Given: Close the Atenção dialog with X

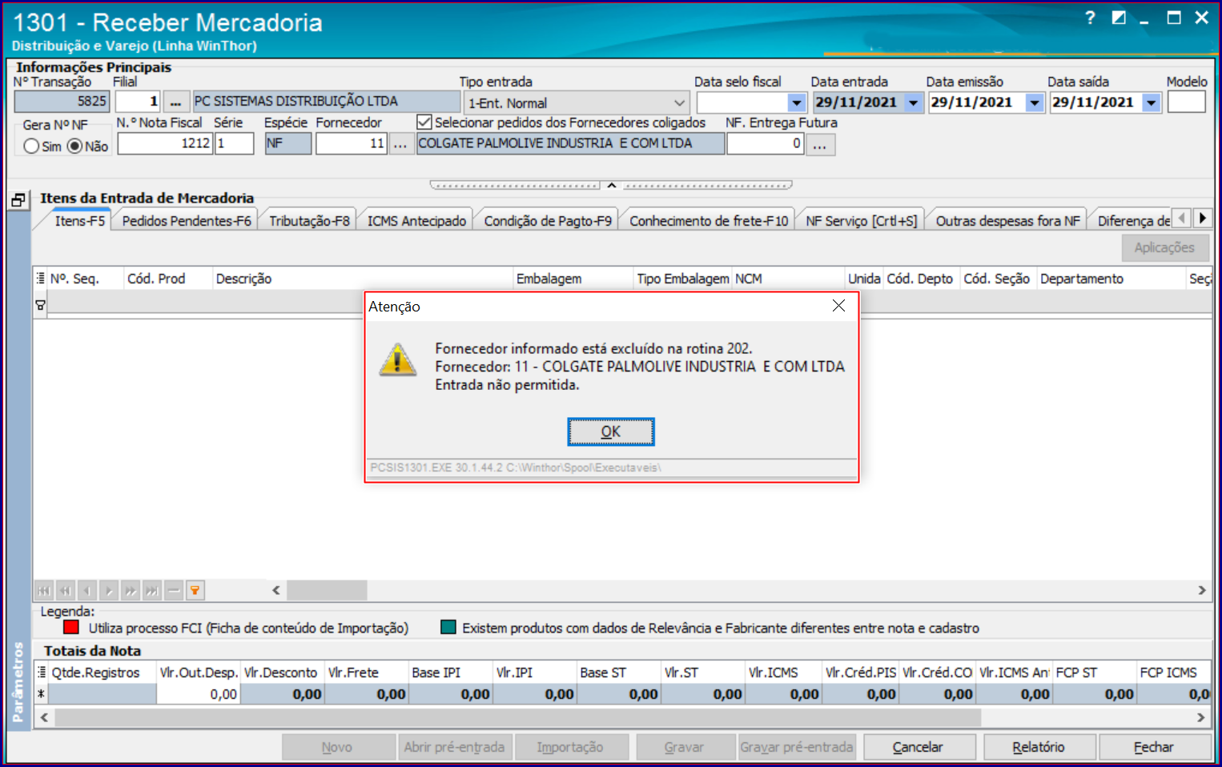Looking at the screenshot, I should click(838, 306).
